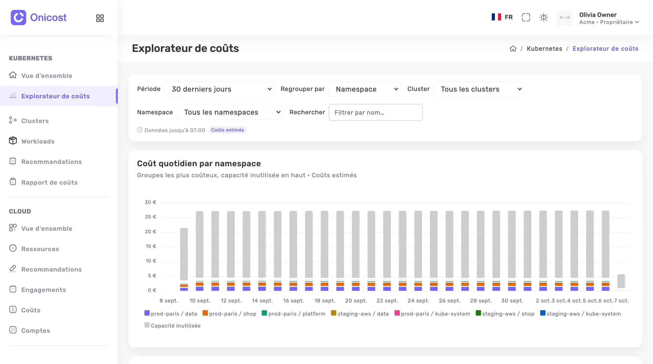Image resolution: width=653 pixels, height=364 pixels.
Task: Open the Regrouper par Namespace dropdown
Action: (x=364, y=89)
